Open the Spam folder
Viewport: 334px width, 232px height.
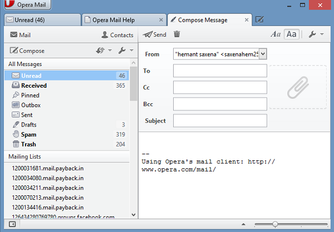point(67,134)
